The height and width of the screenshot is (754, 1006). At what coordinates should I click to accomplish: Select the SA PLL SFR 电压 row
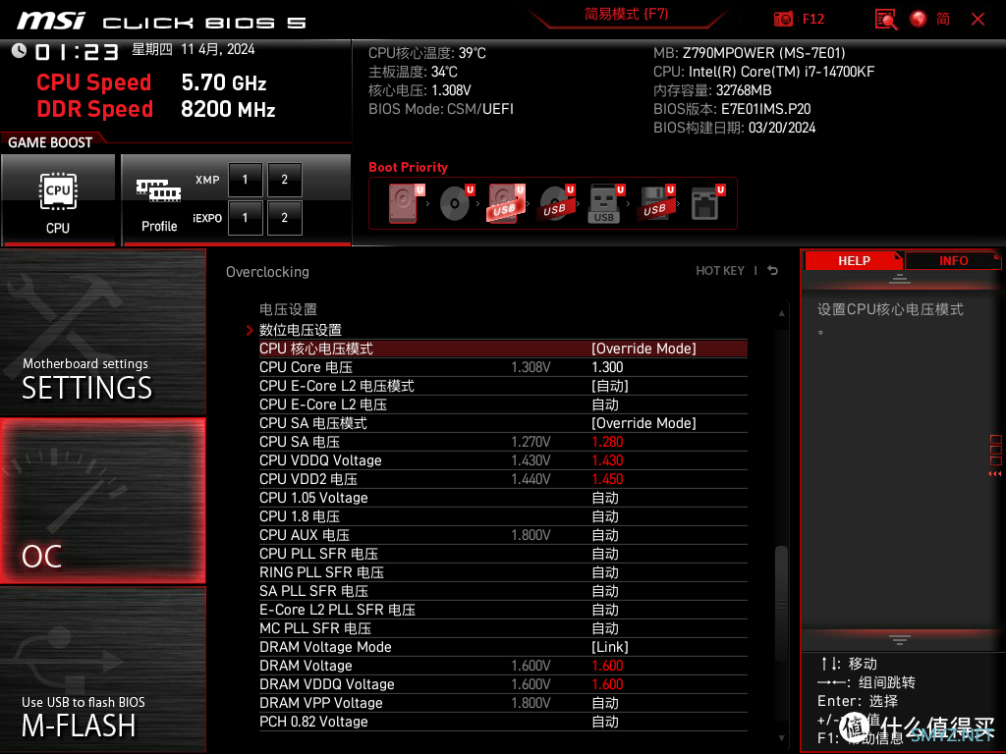pos(503,590)
